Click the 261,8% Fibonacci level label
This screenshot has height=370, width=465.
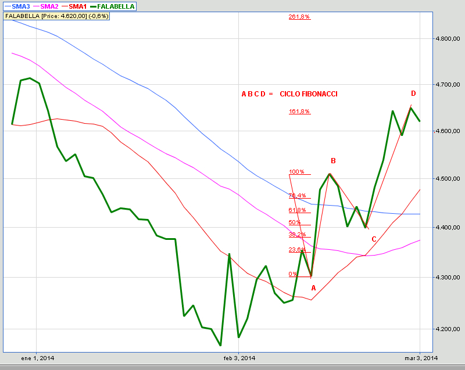tap(299, 17)
